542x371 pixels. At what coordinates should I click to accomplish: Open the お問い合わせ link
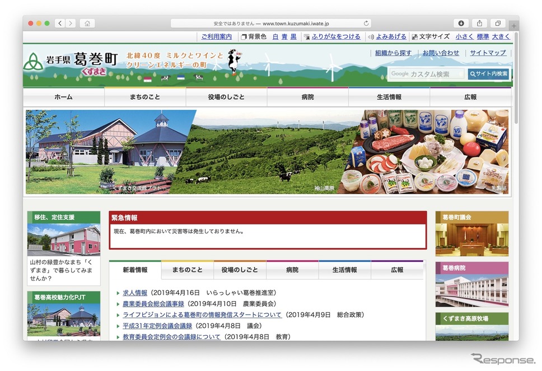click(441, 53)
